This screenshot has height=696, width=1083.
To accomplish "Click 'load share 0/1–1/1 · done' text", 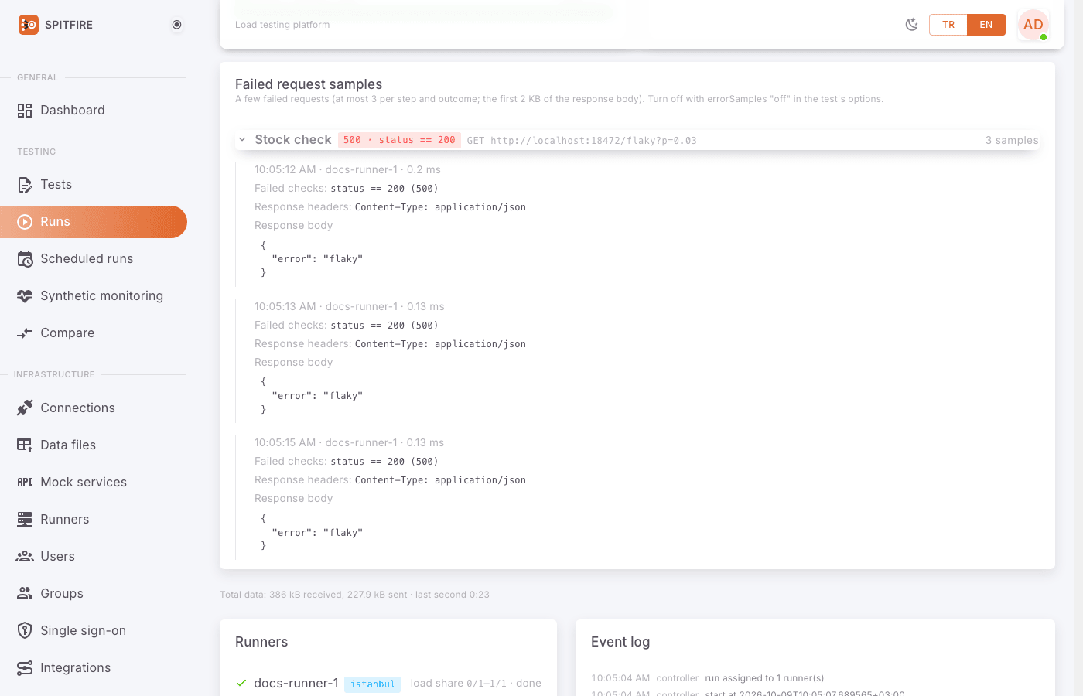I will (476, 683).
